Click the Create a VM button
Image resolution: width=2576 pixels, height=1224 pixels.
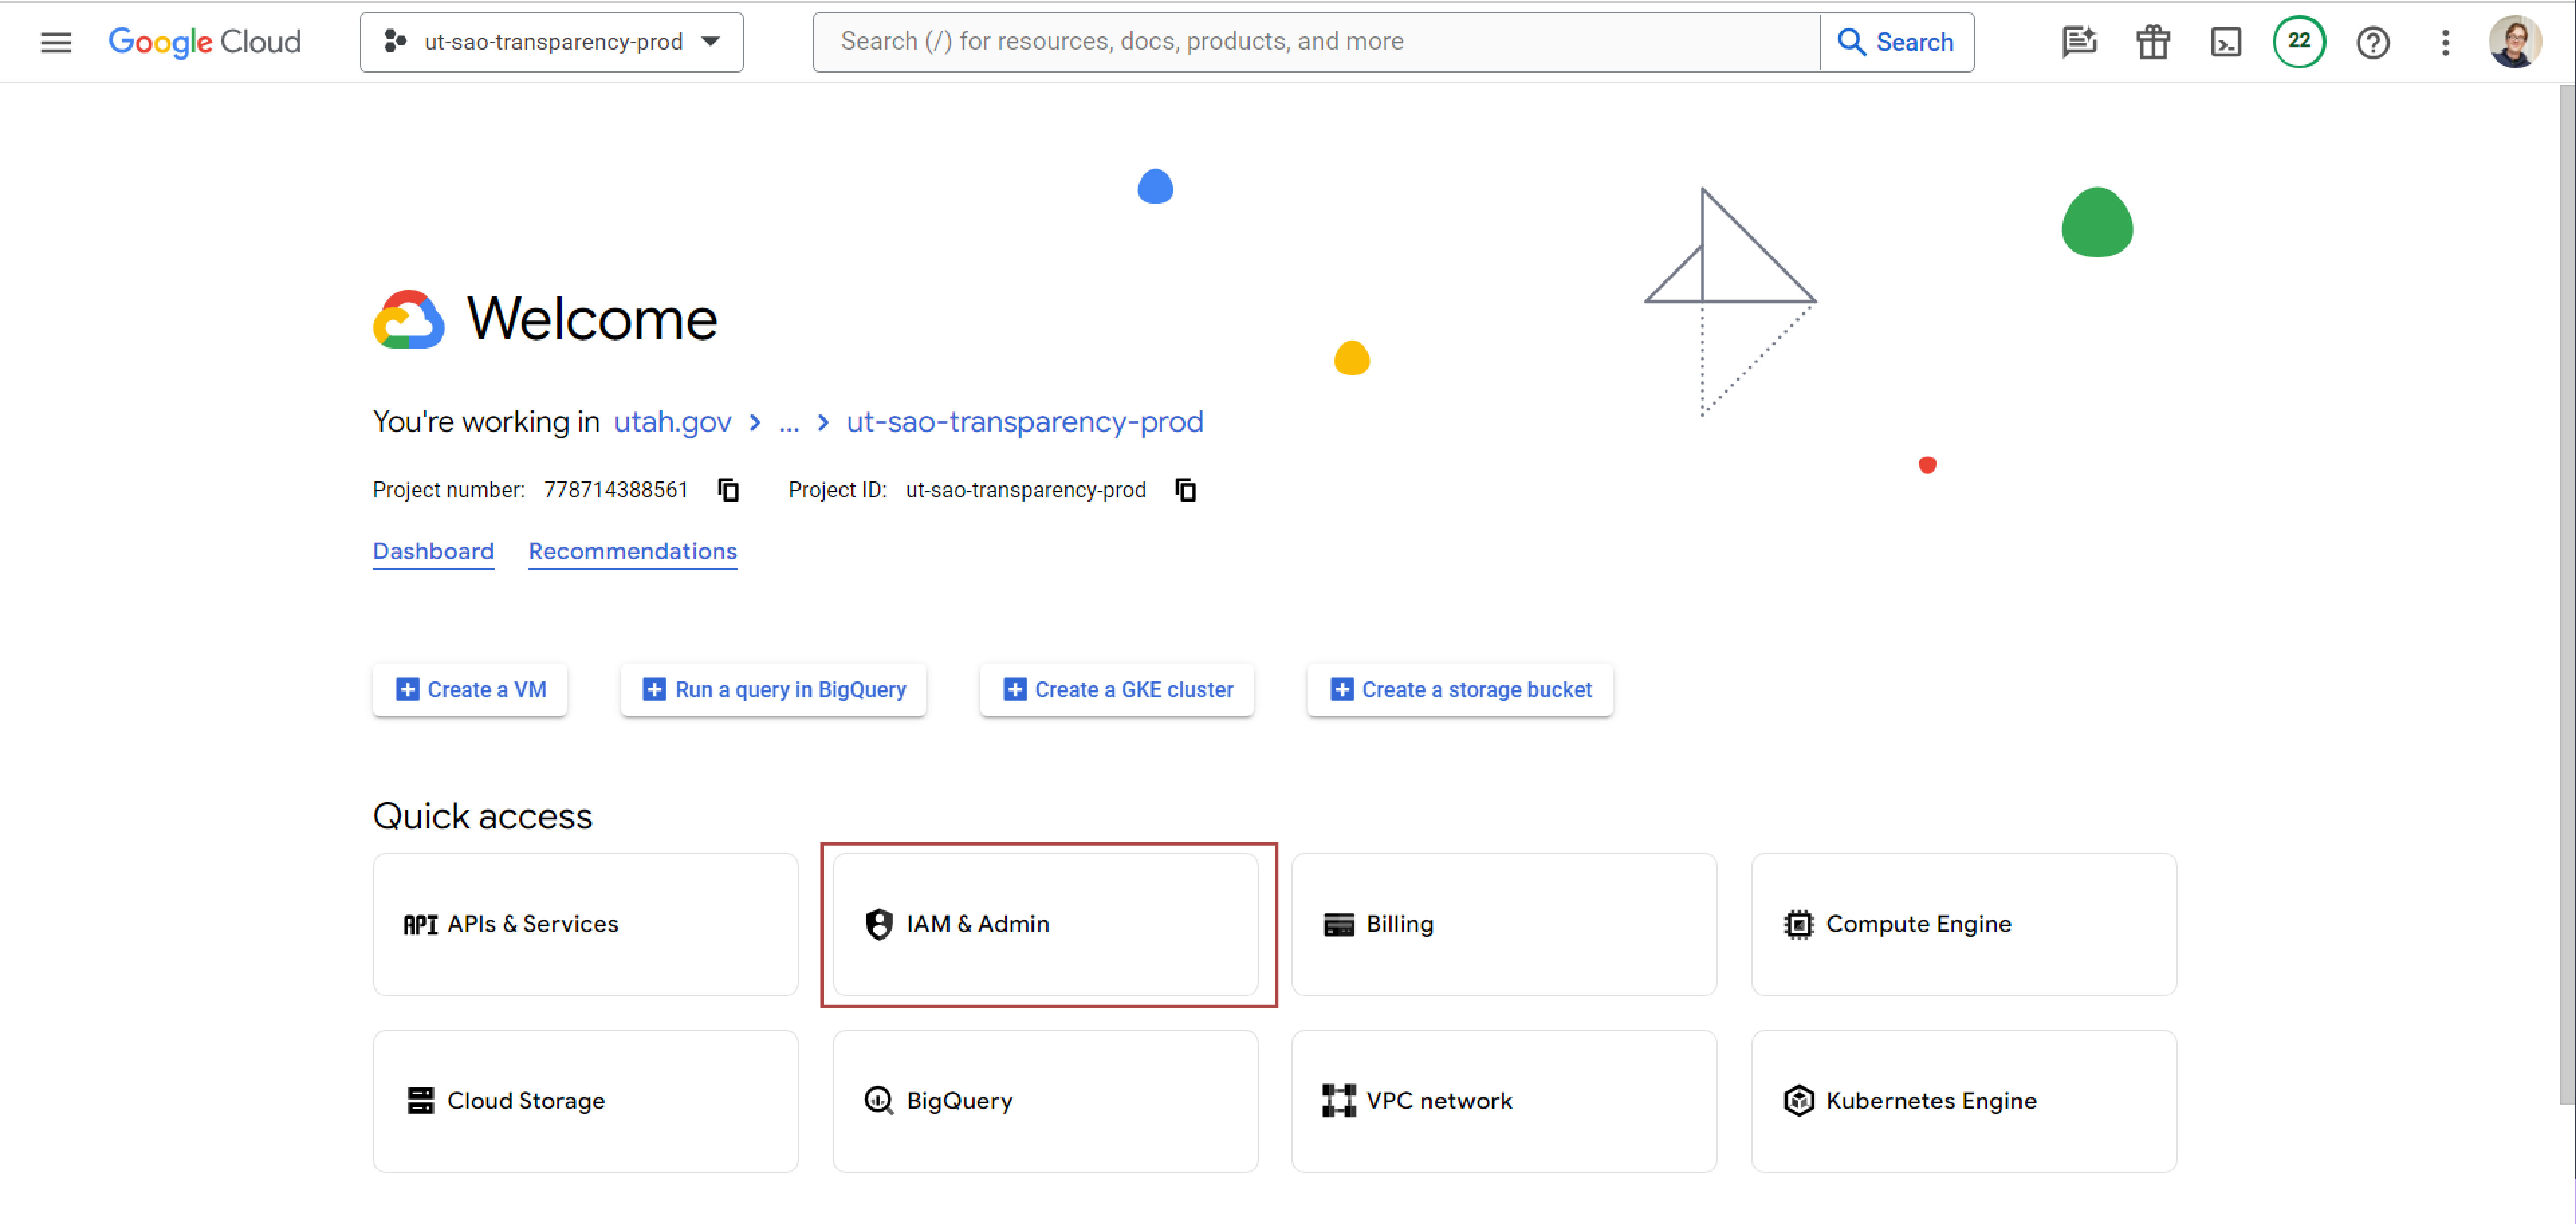[470, 689]
